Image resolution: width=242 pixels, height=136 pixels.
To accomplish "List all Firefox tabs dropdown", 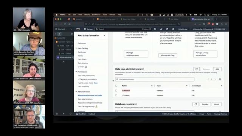I will [x=222, y=19].
